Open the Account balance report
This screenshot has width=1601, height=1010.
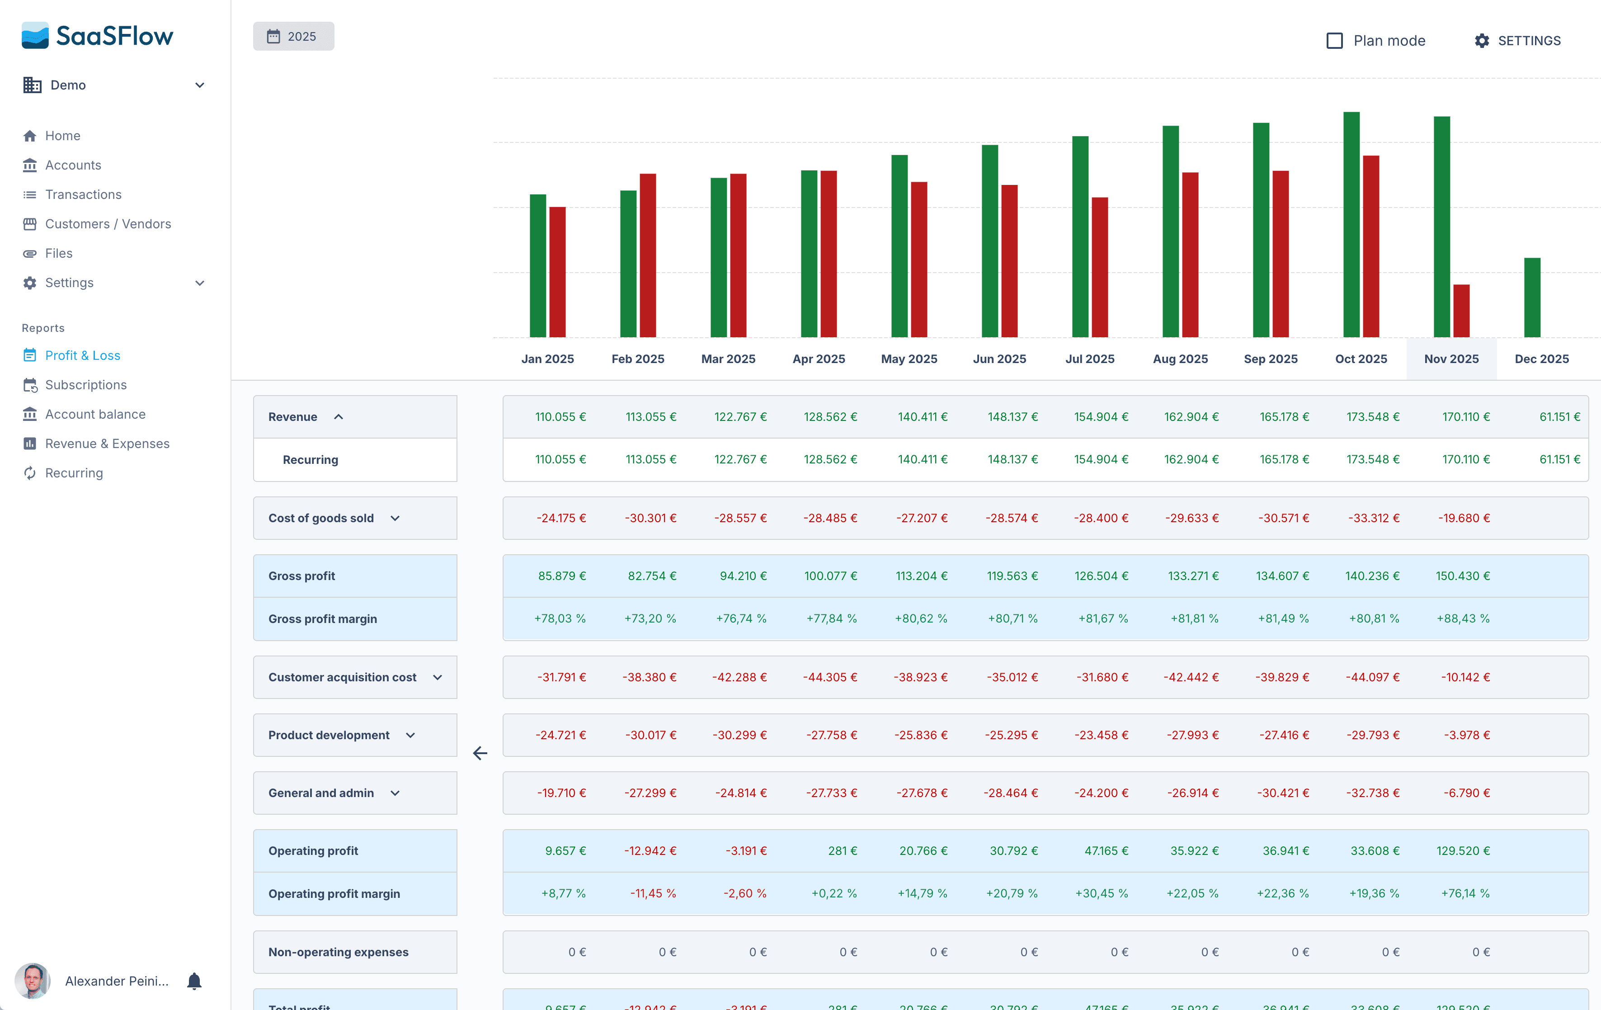[x=95, y=414]
